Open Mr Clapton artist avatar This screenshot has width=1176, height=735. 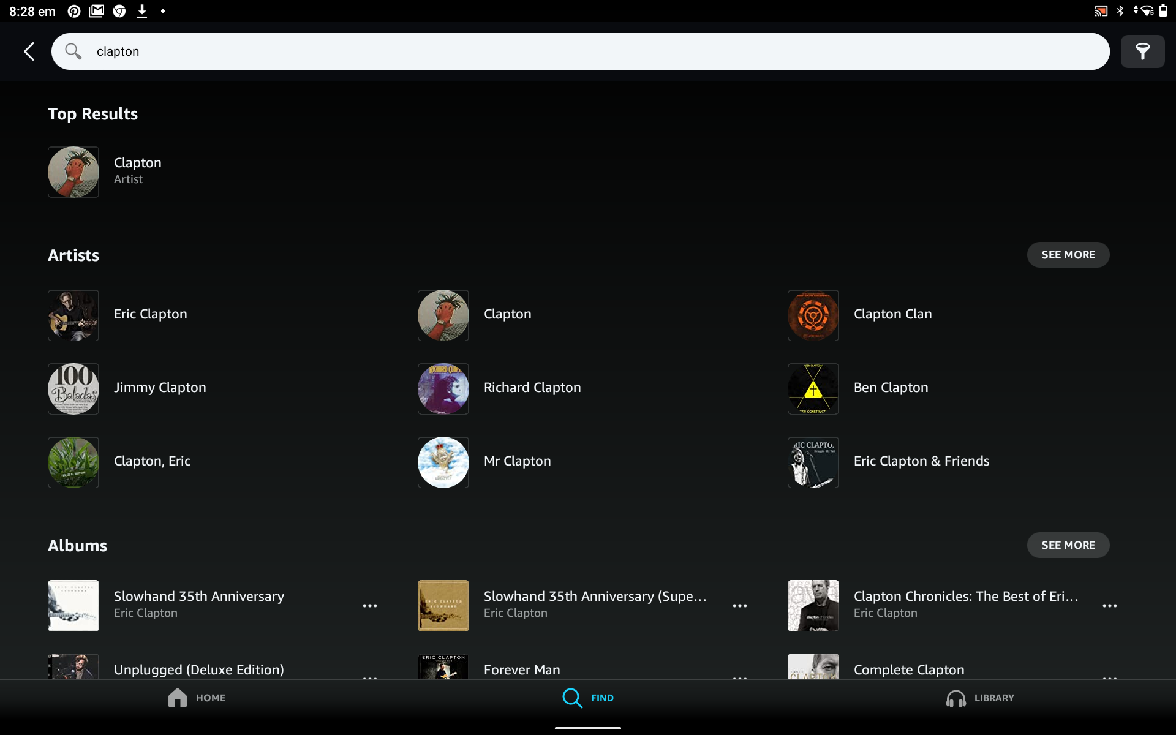pyautogui.click(x=443, y=462)
